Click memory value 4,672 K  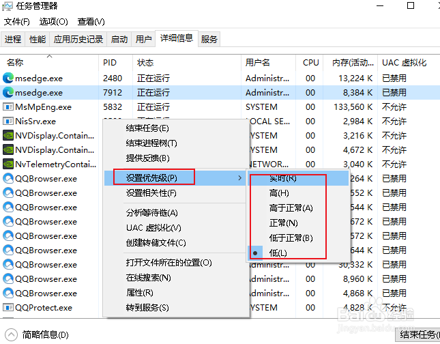[x=357, y=149]
